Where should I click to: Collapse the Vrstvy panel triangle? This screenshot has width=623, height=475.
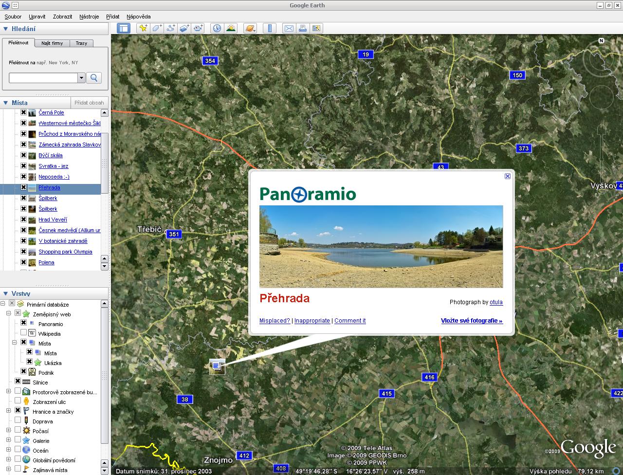pyautogui.click(x=6, y=293)
